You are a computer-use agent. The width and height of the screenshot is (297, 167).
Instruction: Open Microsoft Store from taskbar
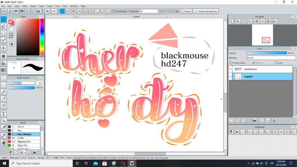pyautogui.click(x=104, y=163)
